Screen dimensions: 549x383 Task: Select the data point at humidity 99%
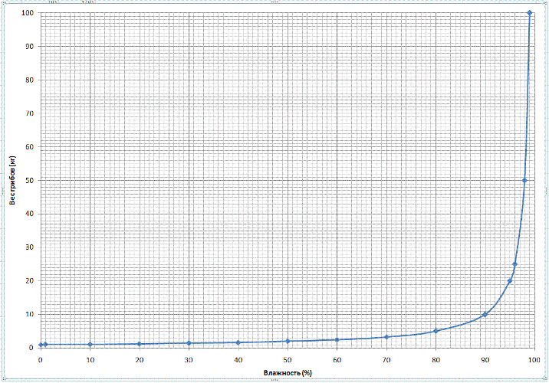pyautogui.click(x=529, y=13)
